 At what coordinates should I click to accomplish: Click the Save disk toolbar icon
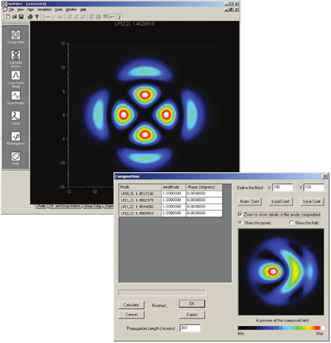[x=22, y=17]
